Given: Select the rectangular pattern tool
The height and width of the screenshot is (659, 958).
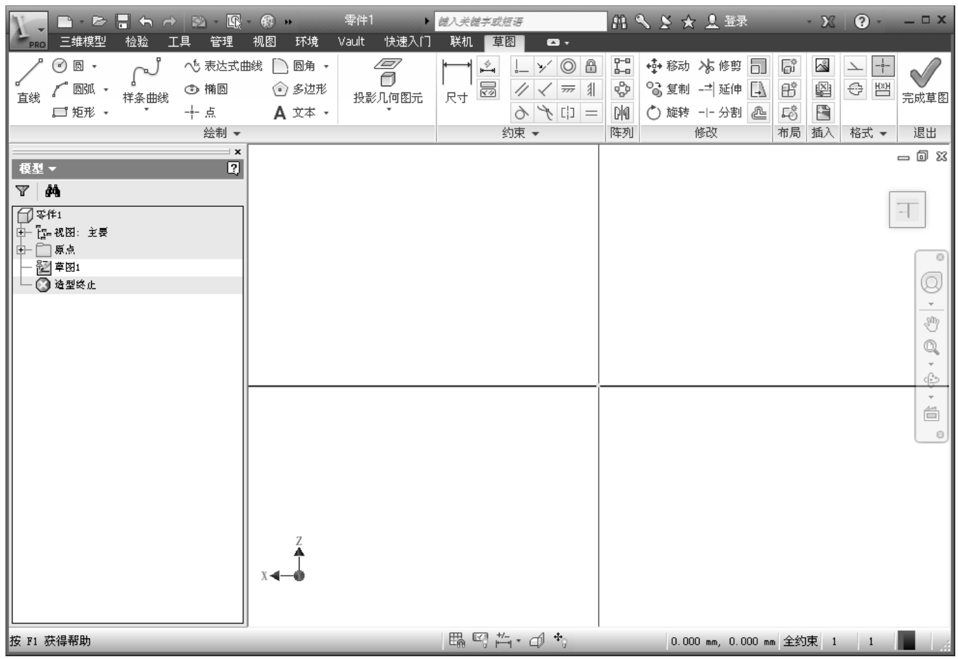Looking at the screenshot, I should 622,66.
